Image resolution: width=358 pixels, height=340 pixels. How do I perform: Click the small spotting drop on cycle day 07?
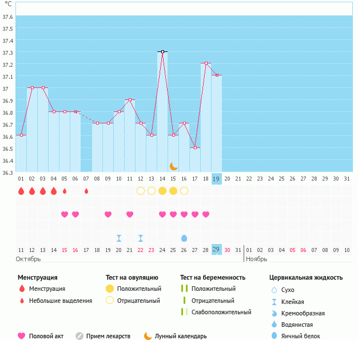click(86, 191)
